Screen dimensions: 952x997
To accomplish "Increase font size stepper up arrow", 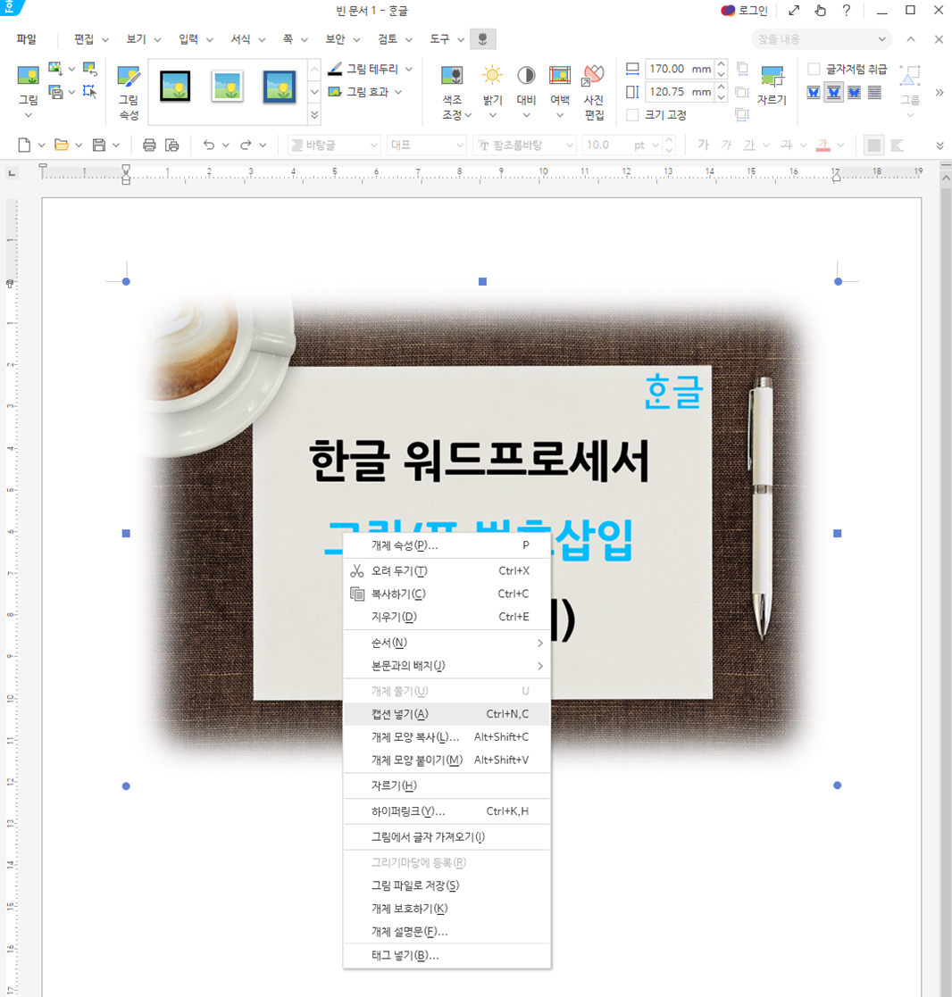I will [x=669, y=140].
